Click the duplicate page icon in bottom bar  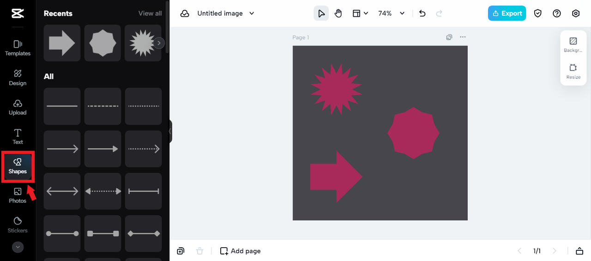point(181,251)
